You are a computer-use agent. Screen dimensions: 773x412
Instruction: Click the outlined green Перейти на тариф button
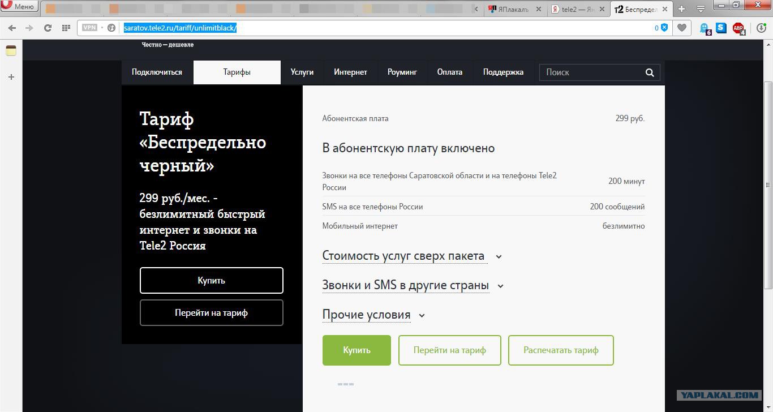pos(450,350)
